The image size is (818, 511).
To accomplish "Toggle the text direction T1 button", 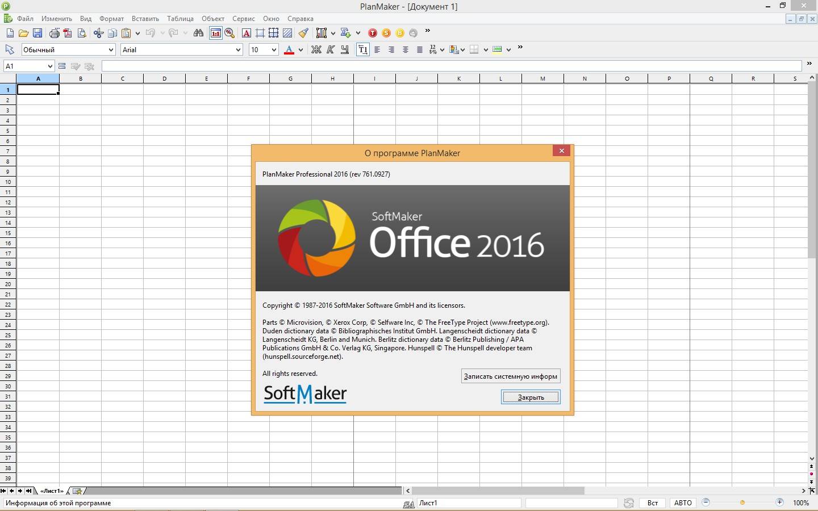I will click(362, 49).
